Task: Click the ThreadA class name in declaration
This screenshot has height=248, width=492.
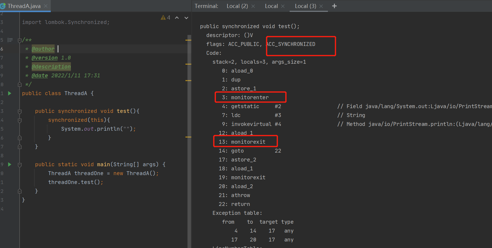Action: point(76,93)
